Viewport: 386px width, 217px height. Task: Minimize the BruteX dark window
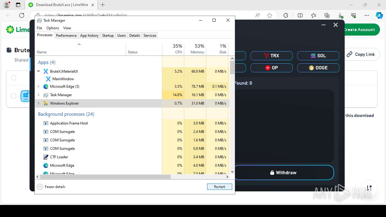pyautogui.click(x=324, y=25)
